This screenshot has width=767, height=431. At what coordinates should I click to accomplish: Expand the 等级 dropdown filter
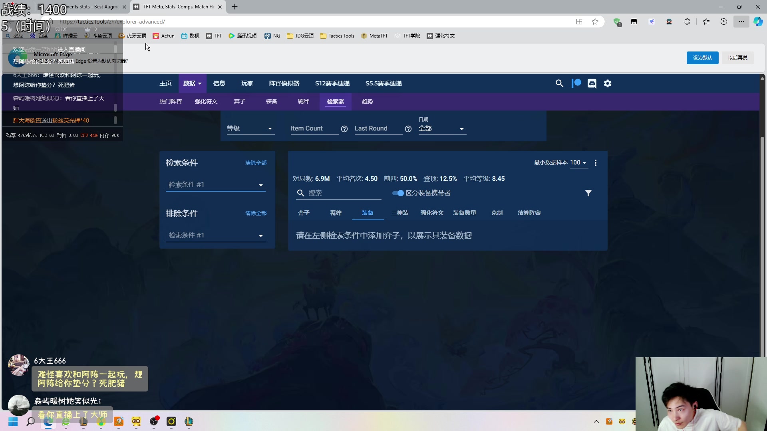tap(250, 129)
